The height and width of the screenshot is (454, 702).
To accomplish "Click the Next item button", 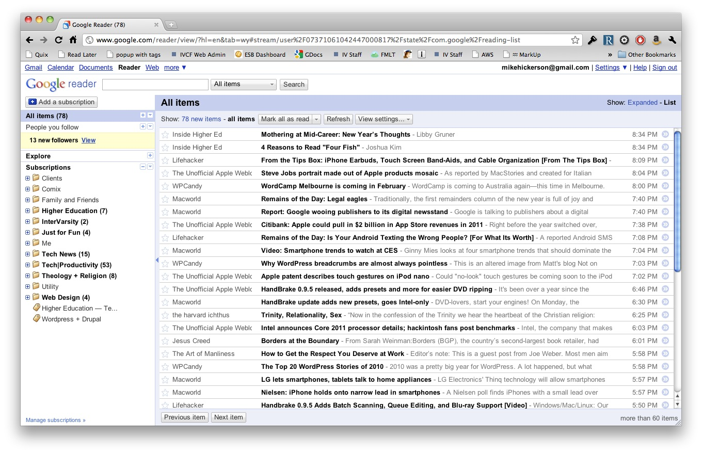I will point(228,417).
